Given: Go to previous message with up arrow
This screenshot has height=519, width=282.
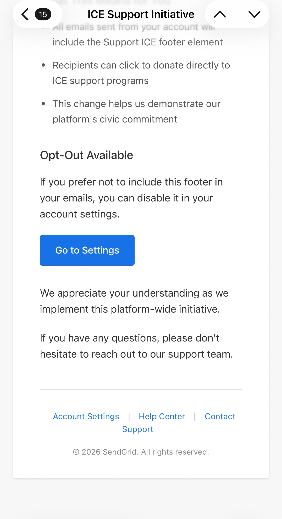Looking at the screenshot, I should pos(220,14).
